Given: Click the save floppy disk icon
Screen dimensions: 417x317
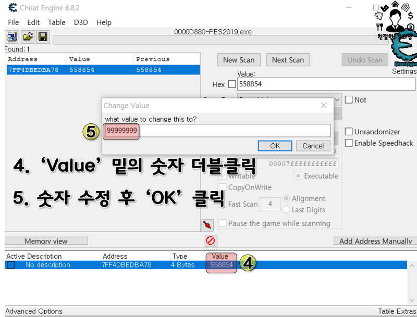Looking at the screenshot, I should 43,36.
